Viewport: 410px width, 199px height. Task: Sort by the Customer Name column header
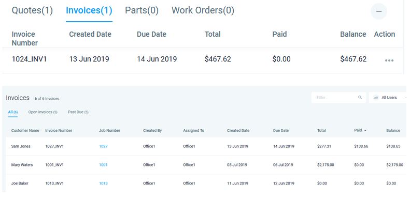pyautogui.click(x=25, y=130)
